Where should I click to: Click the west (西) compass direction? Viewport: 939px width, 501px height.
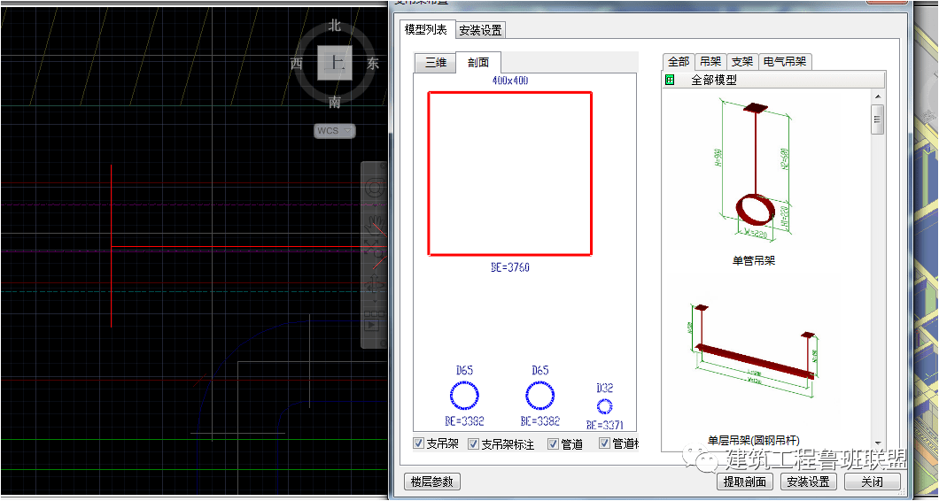pyautogui.click(x=297, y=64)
